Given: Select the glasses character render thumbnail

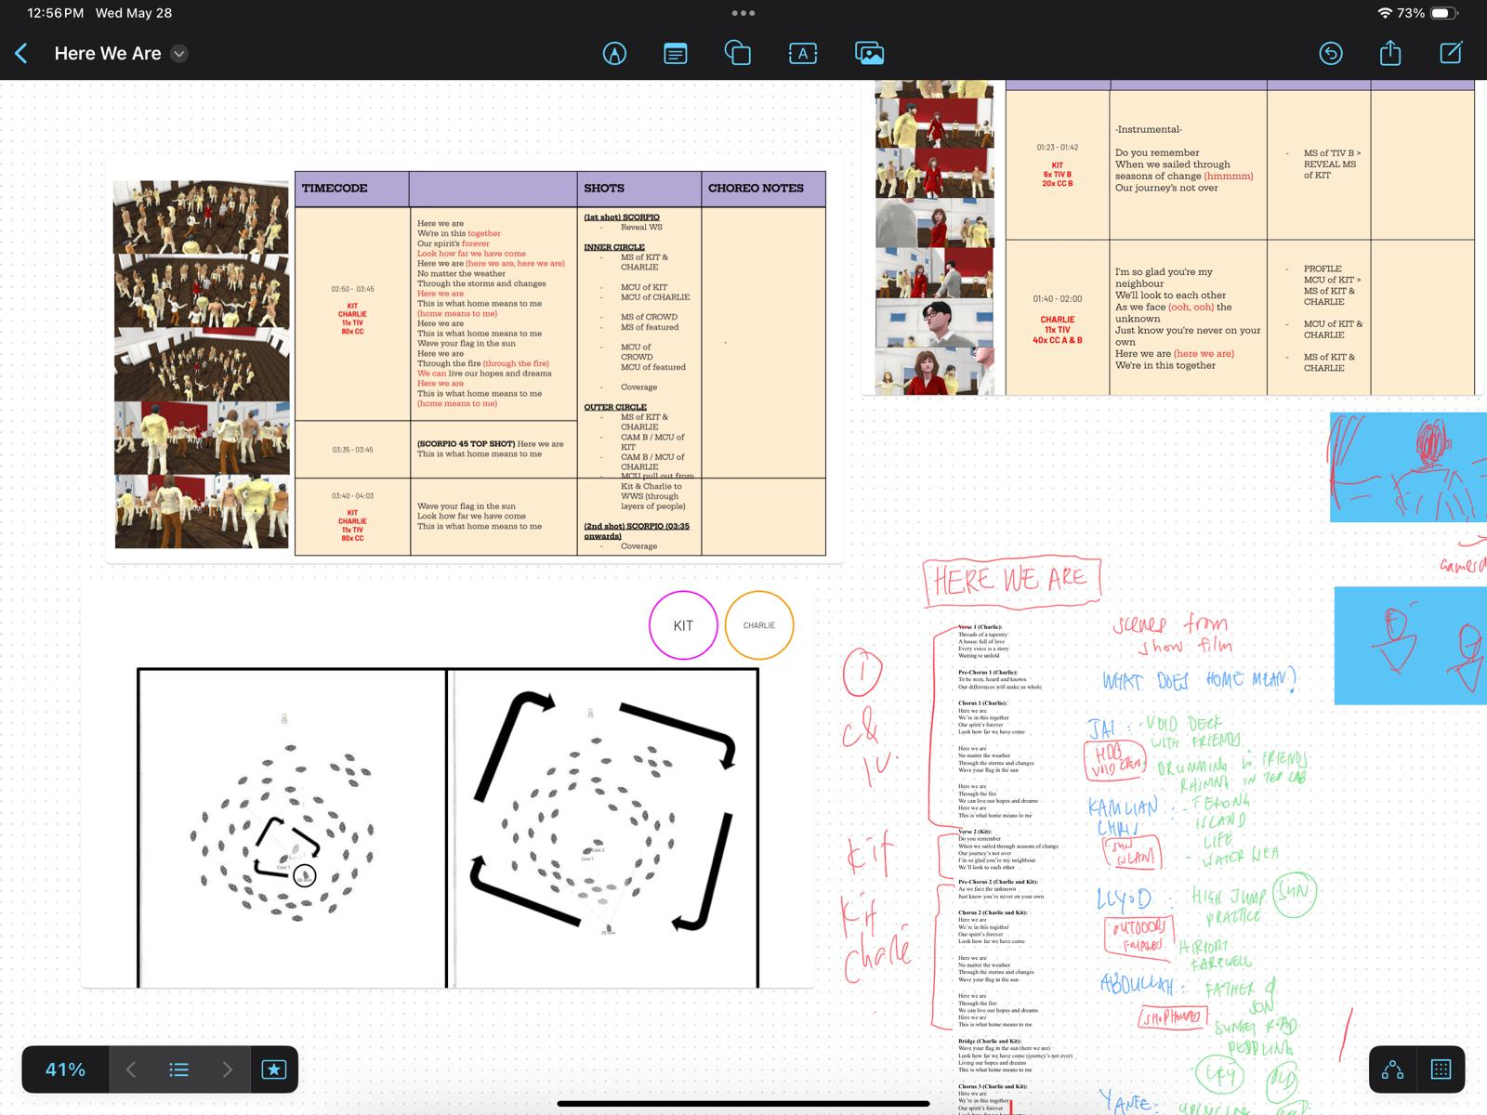Looking at the screenshot, I should 935,322.
